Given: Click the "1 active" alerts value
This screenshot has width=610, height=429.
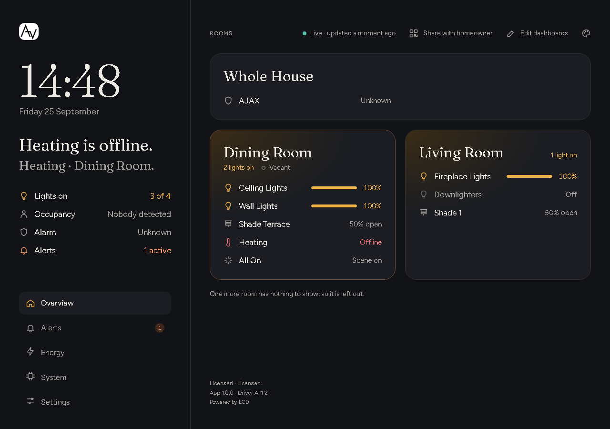Looking at the screenshot, I should pyautogui.click(x=158, y=250).
